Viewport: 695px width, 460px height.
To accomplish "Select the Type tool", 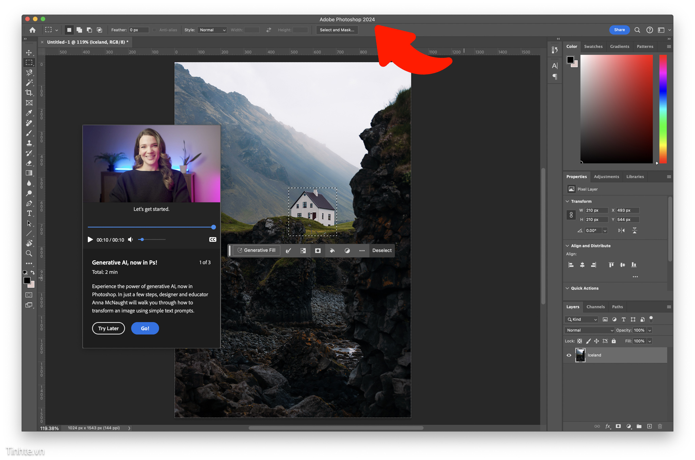I will [x=29, y=213].
